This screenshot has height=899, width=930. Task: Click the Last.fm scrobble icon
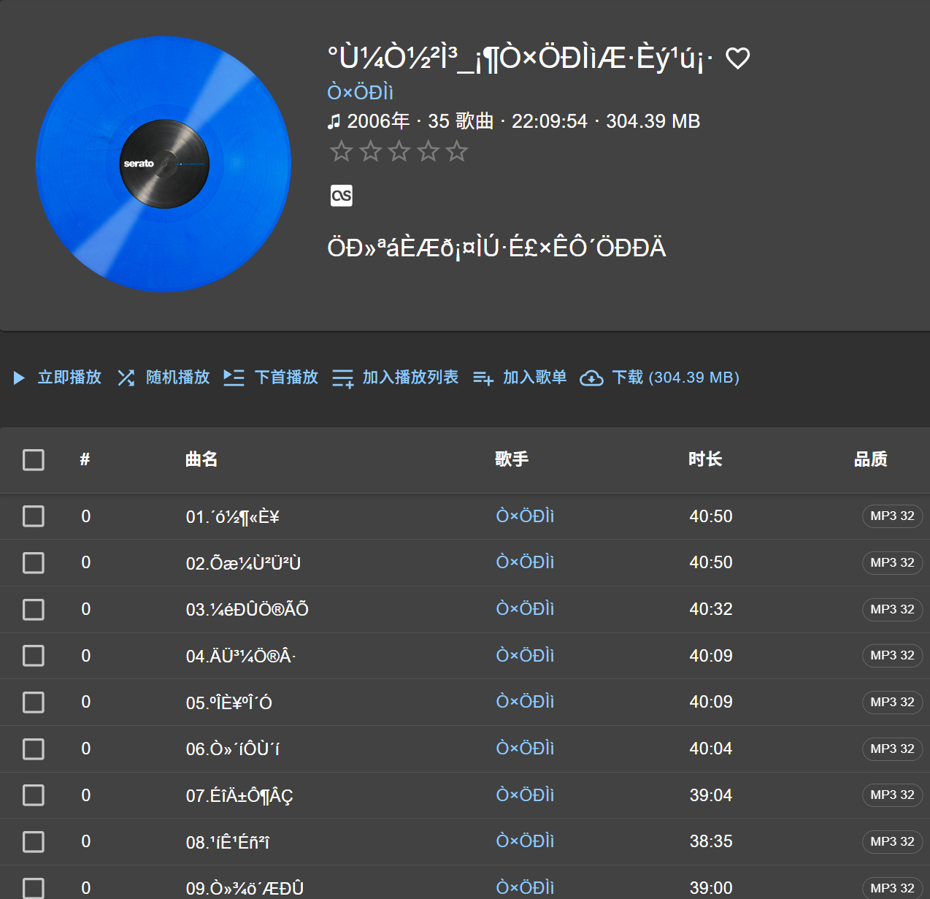pyautogui.click(x=341, y=196)
